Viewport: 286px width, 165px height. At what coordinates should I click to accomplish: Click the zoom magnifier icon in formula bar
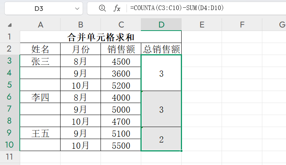click(102, 9)
